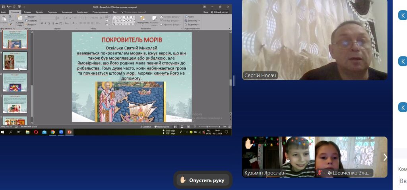Open Google Chrome from the taskbar
The width and height of the screenshot is (407, 190).
(53, 132)
